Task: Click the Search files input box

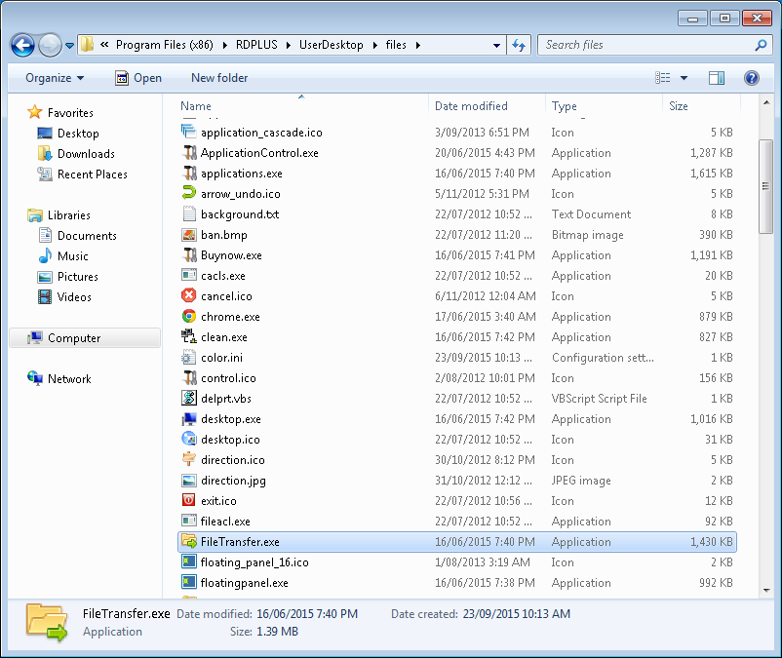Action: tap(647, 45)
